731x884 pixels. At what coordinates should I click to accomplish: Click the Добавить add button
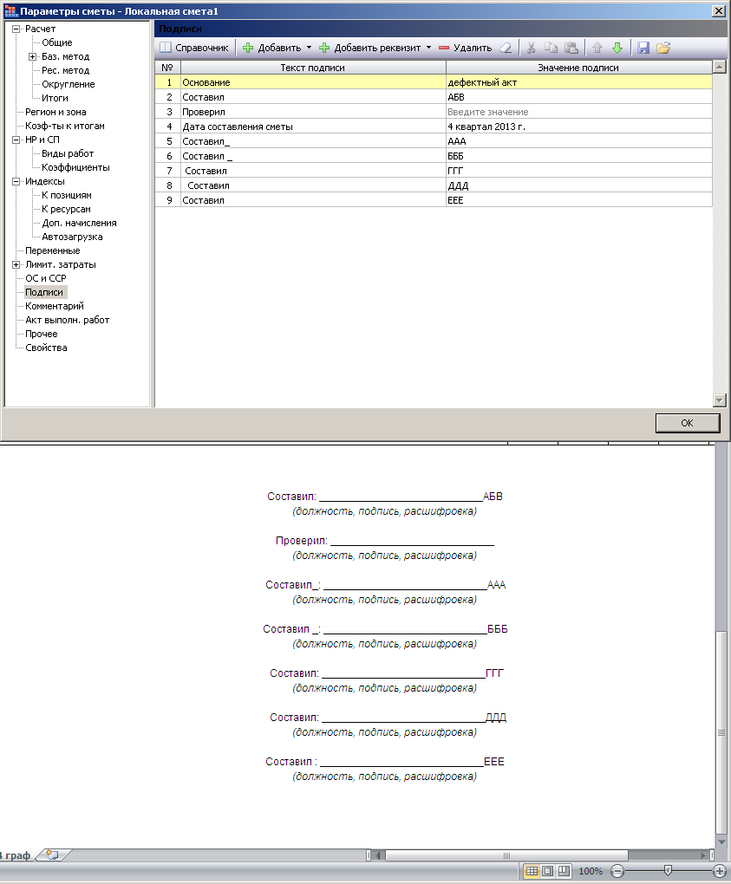(272, 48)
